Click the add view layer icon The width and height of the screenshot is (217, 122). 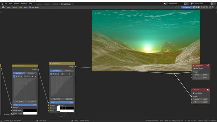212,4
